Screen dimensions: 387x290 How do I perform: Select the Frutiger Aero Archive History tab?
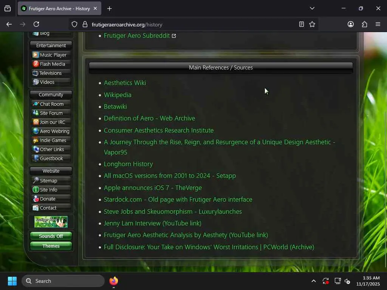click(59, 8)
